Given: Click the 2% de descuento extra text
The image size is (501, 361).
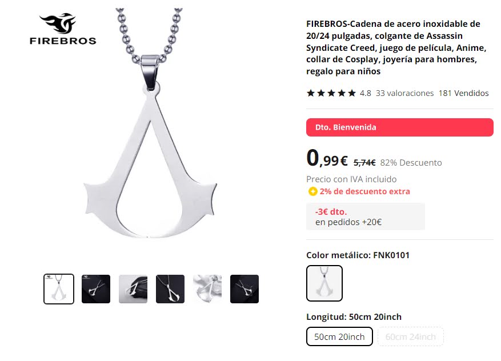Looking at the screenshot, I should 364,191.
